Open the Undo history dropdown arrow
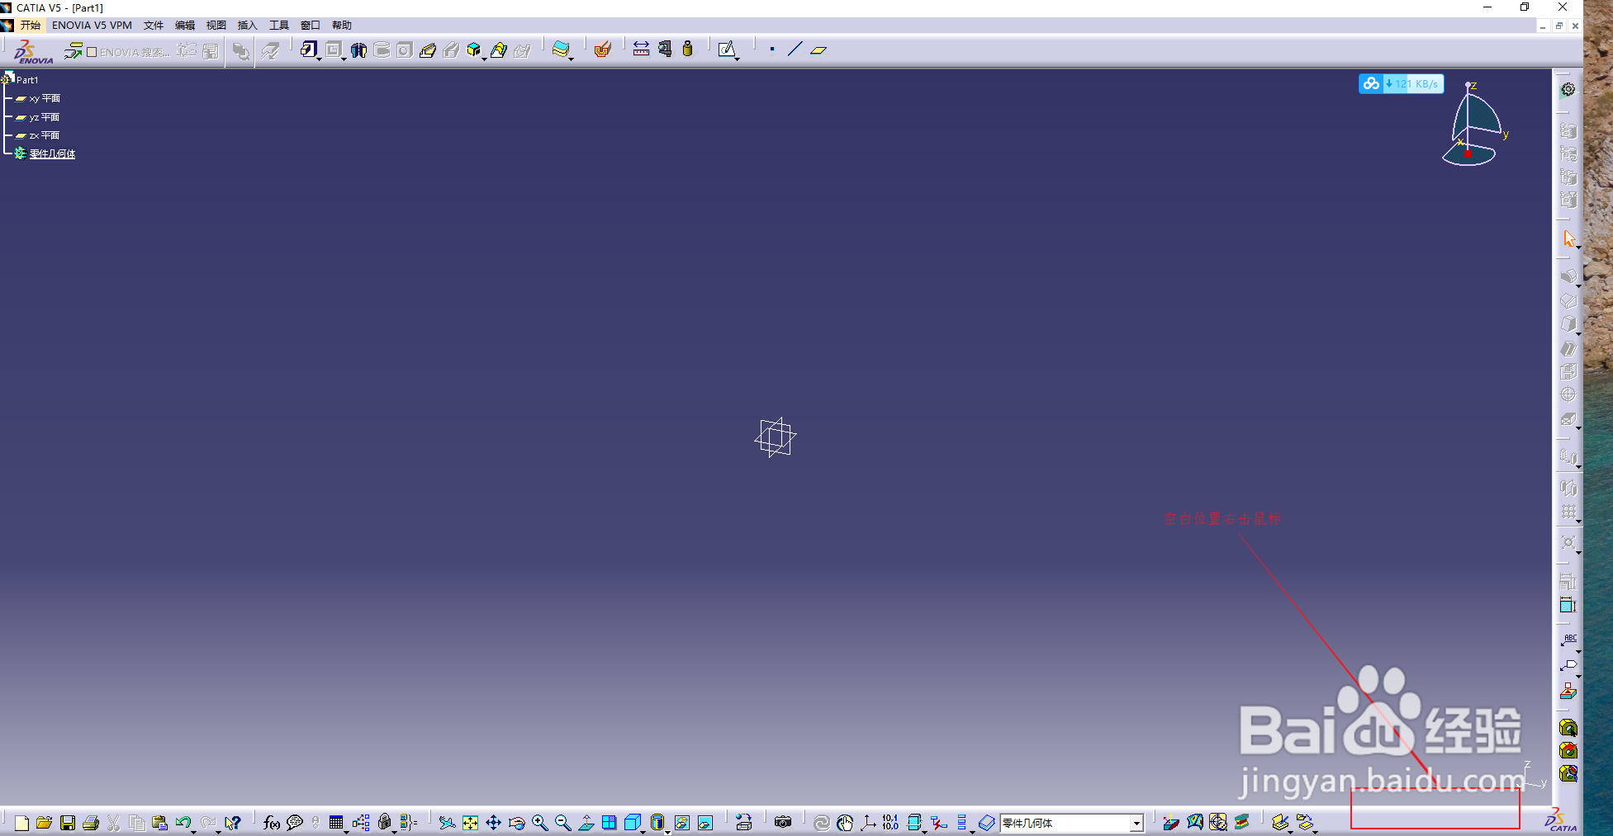 click(194, 831)
